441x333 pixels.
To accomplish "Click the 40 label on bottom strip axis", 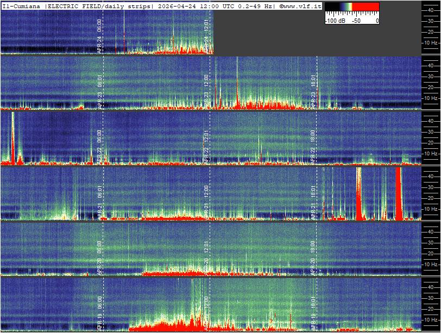I will (x=430, y=286).
